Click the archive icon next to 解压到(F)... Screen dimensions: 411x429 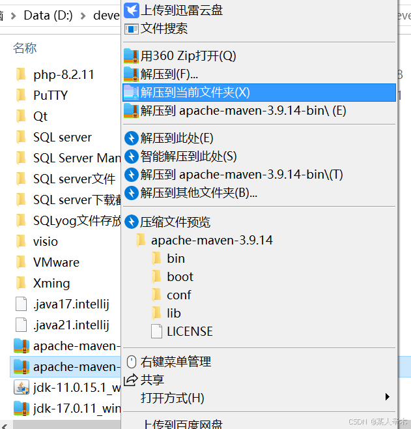tap(131, 74)
